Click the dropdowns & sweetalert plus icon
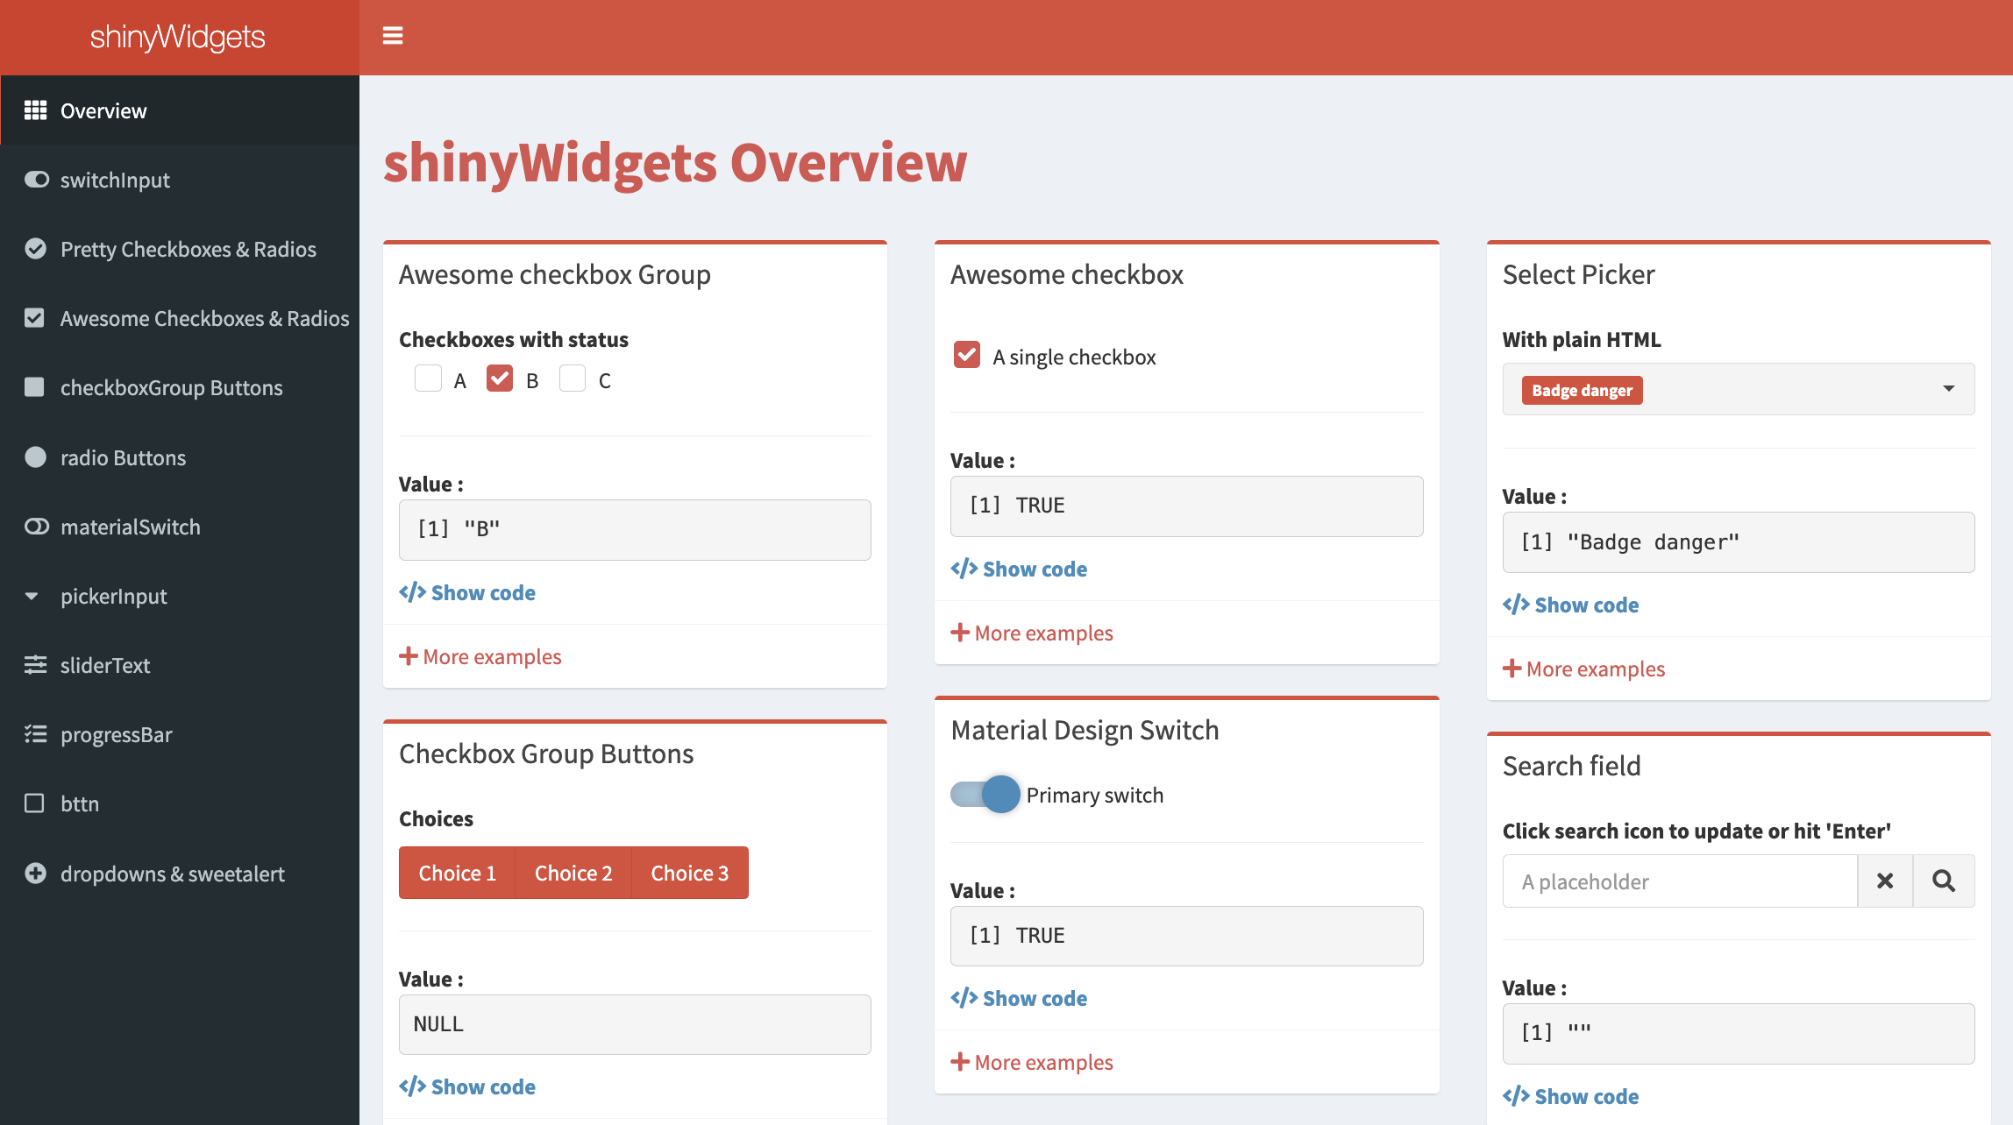The image size is (2013, 1125). pyautogui.click(x=35, y=874)
